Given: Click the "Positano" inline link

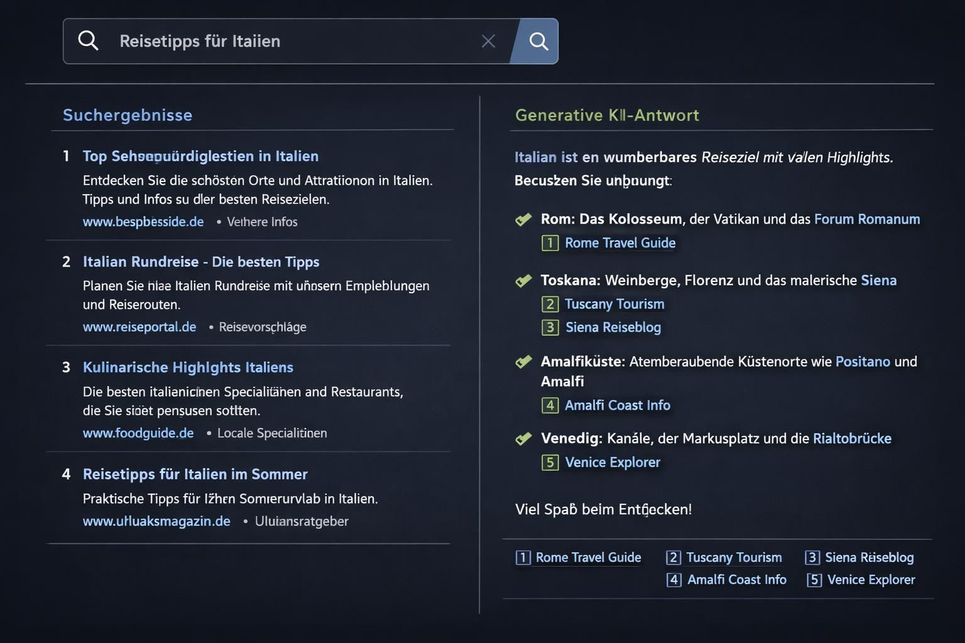Looking at the screenshot, I should click(x=863, y=362).
